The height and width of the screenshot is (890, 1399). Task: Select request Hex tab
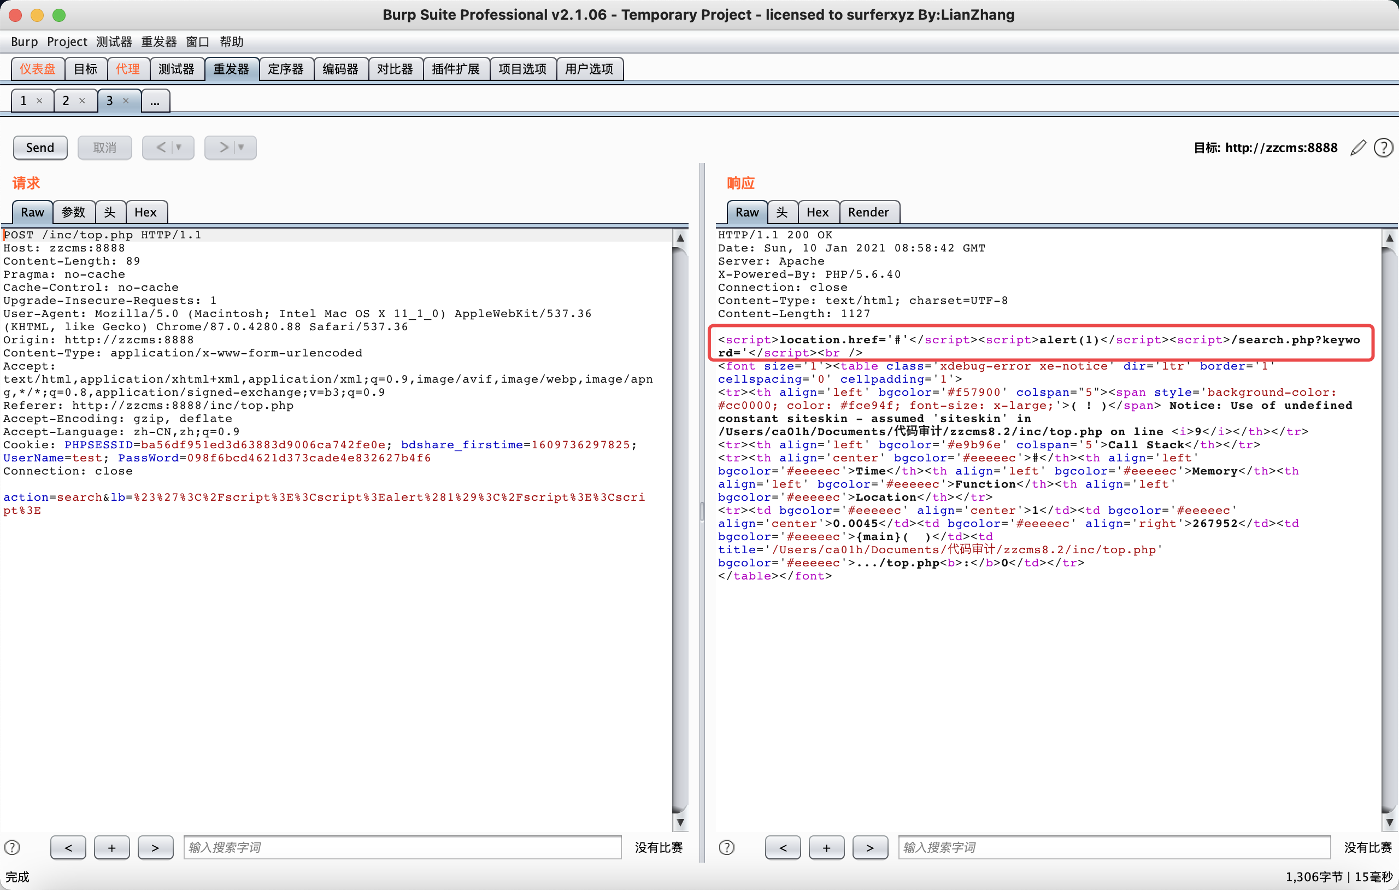tap(146, 212)
